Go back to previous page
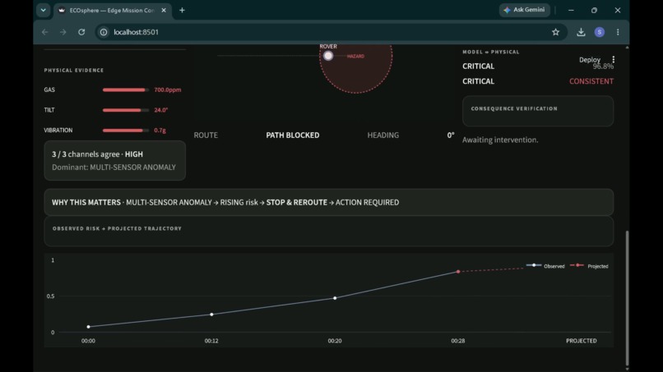This screenshot has height=372, width=663. [x=44, y=32]
